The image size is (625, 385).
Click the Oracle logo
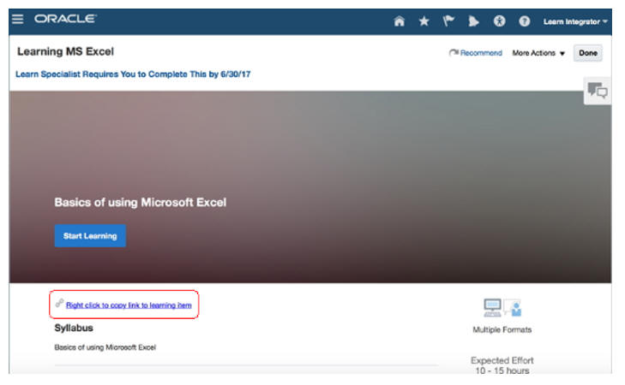(x=65, y=19)
